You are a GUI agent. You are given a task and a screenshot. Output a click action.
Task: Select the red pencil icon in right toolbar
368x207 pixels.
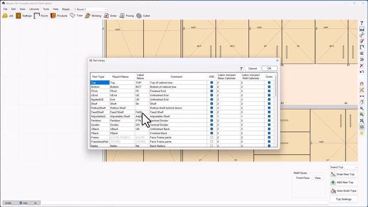pos(362,41)
